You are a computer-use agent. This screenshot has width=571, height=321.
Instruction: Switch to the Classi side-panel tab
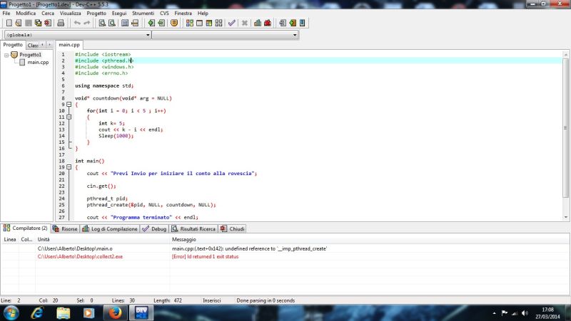(x=33, y=45)
